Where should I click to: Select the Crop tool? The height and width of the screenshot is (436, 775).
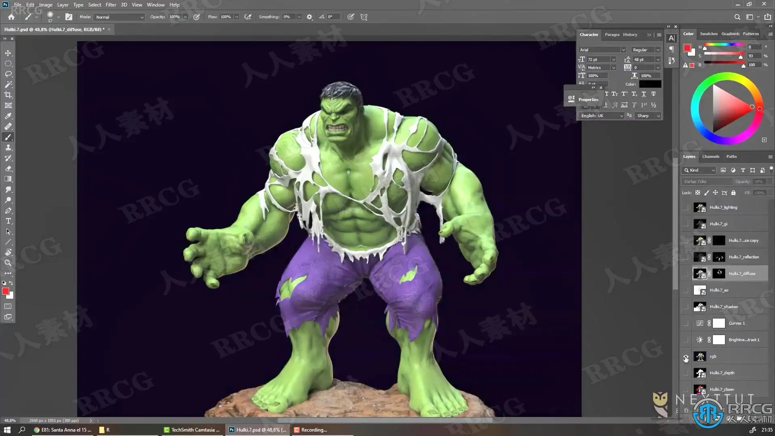[8, 95]
